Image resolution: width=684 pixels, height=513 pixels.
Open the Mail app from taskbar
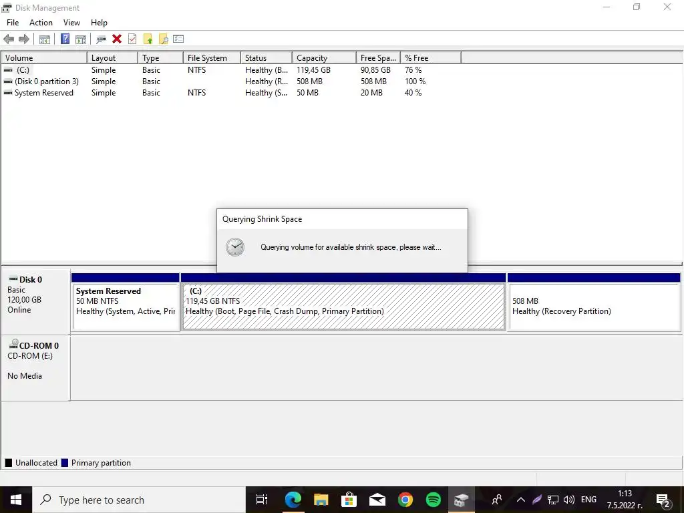tap(377, 500)
